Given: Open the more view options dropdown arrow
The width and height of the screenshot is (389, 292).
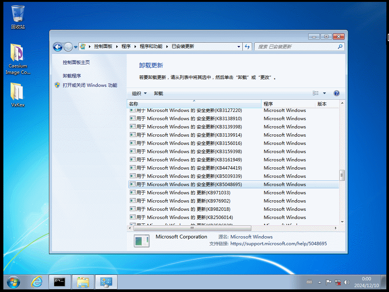Looking at the screenshot, I should (x=324, y=93).
